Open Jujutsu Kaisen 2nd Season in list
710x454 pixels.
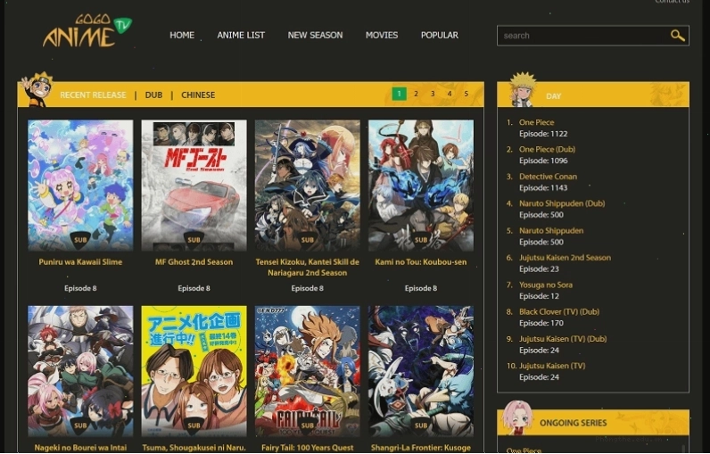tap(565, 258)
